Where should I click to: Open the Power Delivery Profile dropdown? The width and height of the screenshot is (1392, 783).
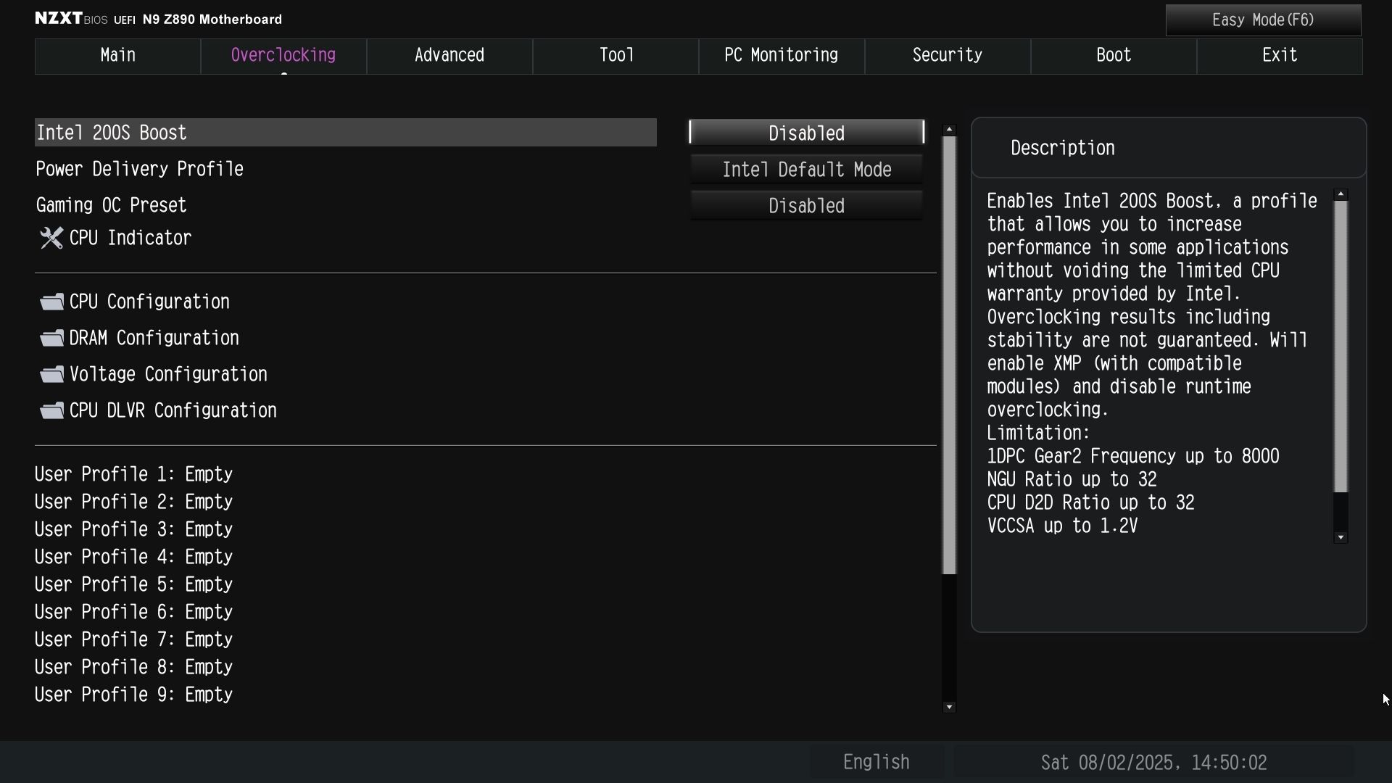806,169
